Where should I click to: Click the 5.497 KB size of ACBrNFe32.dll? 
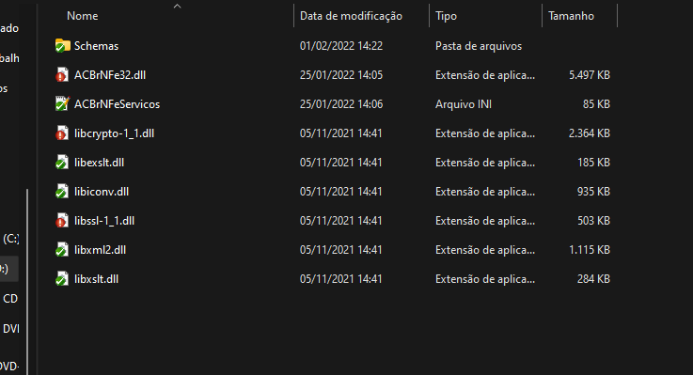590,74
